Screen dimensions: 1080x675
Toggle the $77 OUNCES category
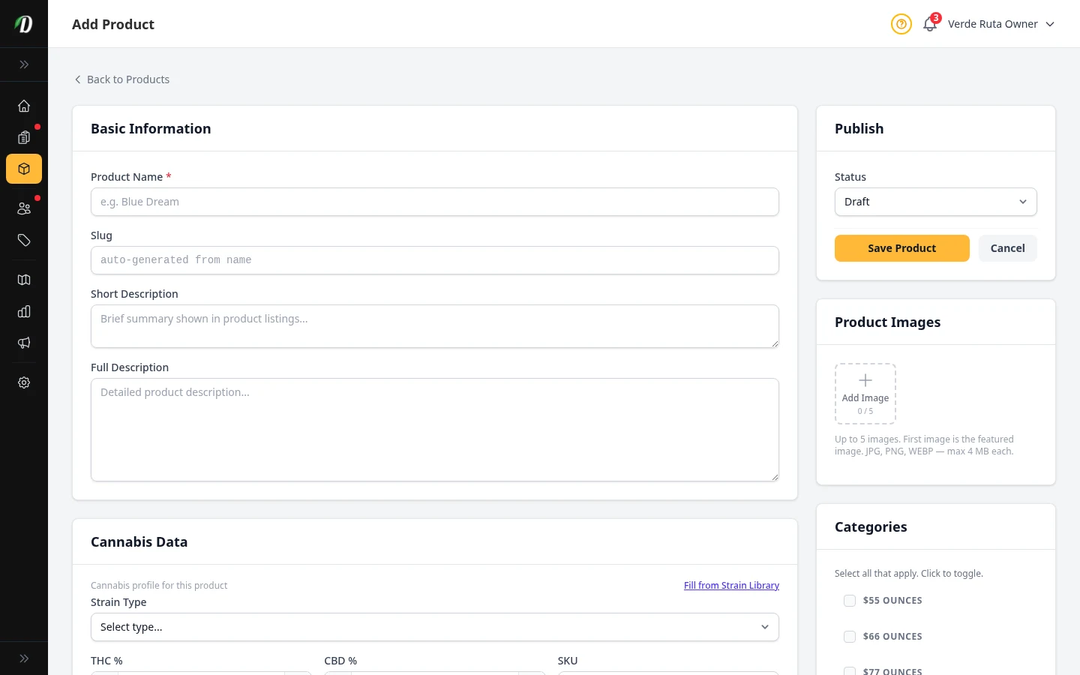[850, 672]
